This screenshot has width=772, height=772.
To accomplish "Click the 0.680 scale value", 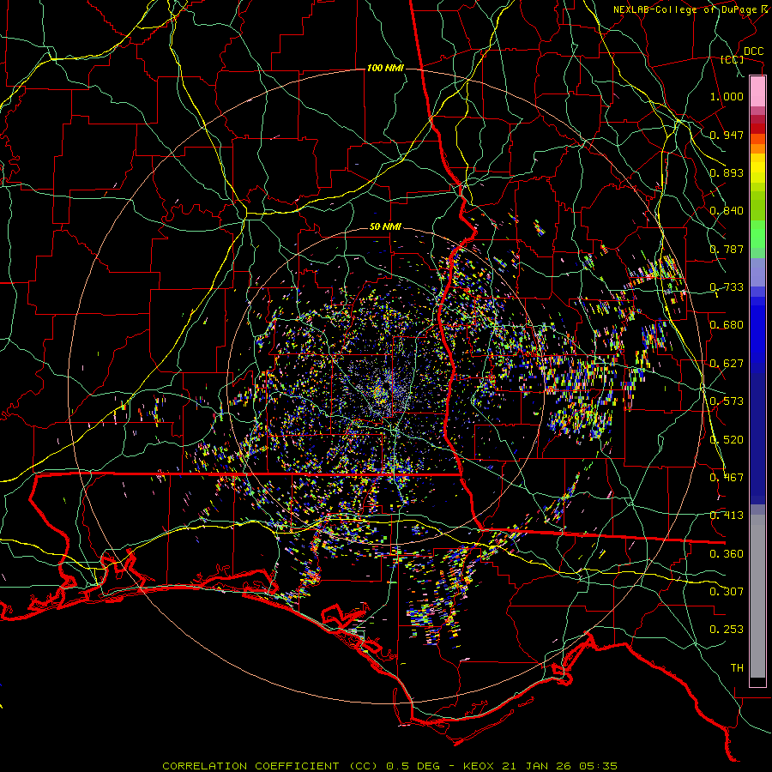I will [x=727, y=325].
